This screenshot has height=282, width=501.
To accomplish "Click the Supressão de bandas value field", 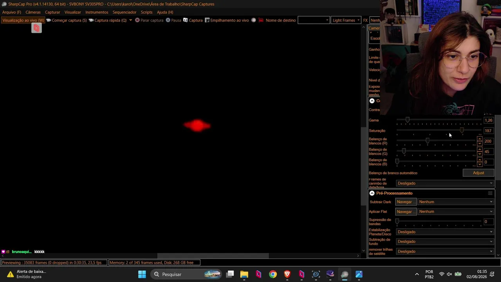I will [488, 222].
